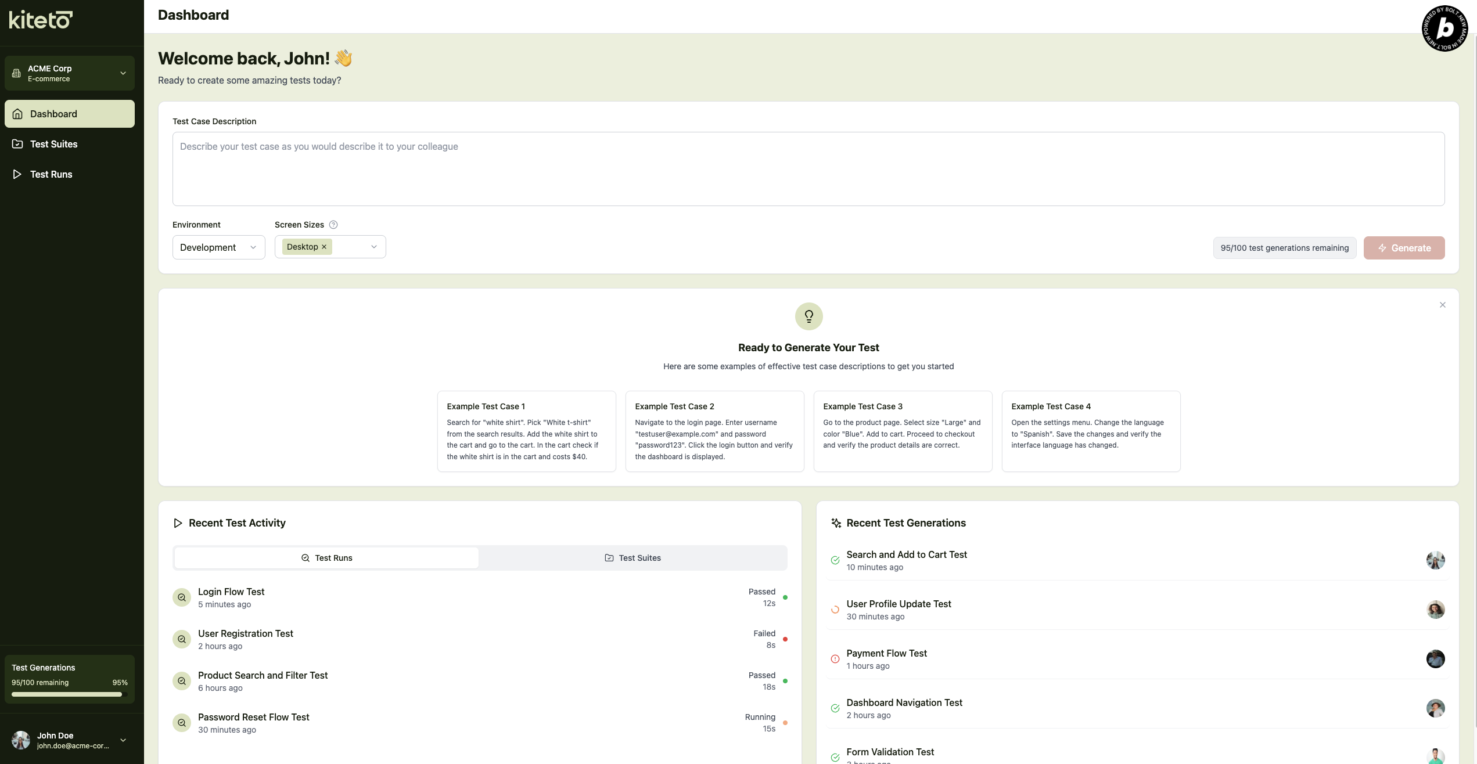The height and width of the screenshot is (764, 1477).
Task: Open the Development environment dropdown
Action: pyautogui.click(x=218, y=247)
